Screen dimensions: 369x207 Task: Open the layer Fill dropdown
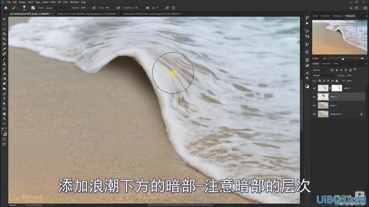[354, 81]
